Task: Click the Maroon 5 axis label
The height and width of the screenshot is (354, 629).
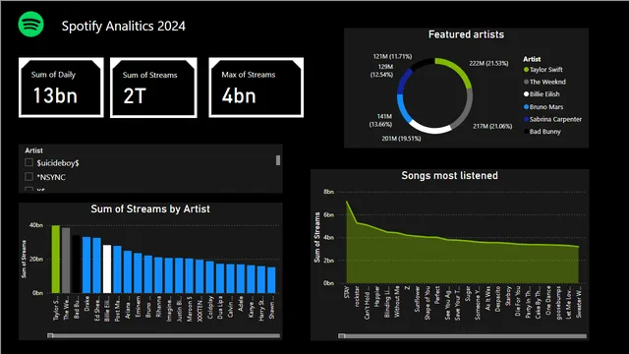Action: tap(190, 308)
